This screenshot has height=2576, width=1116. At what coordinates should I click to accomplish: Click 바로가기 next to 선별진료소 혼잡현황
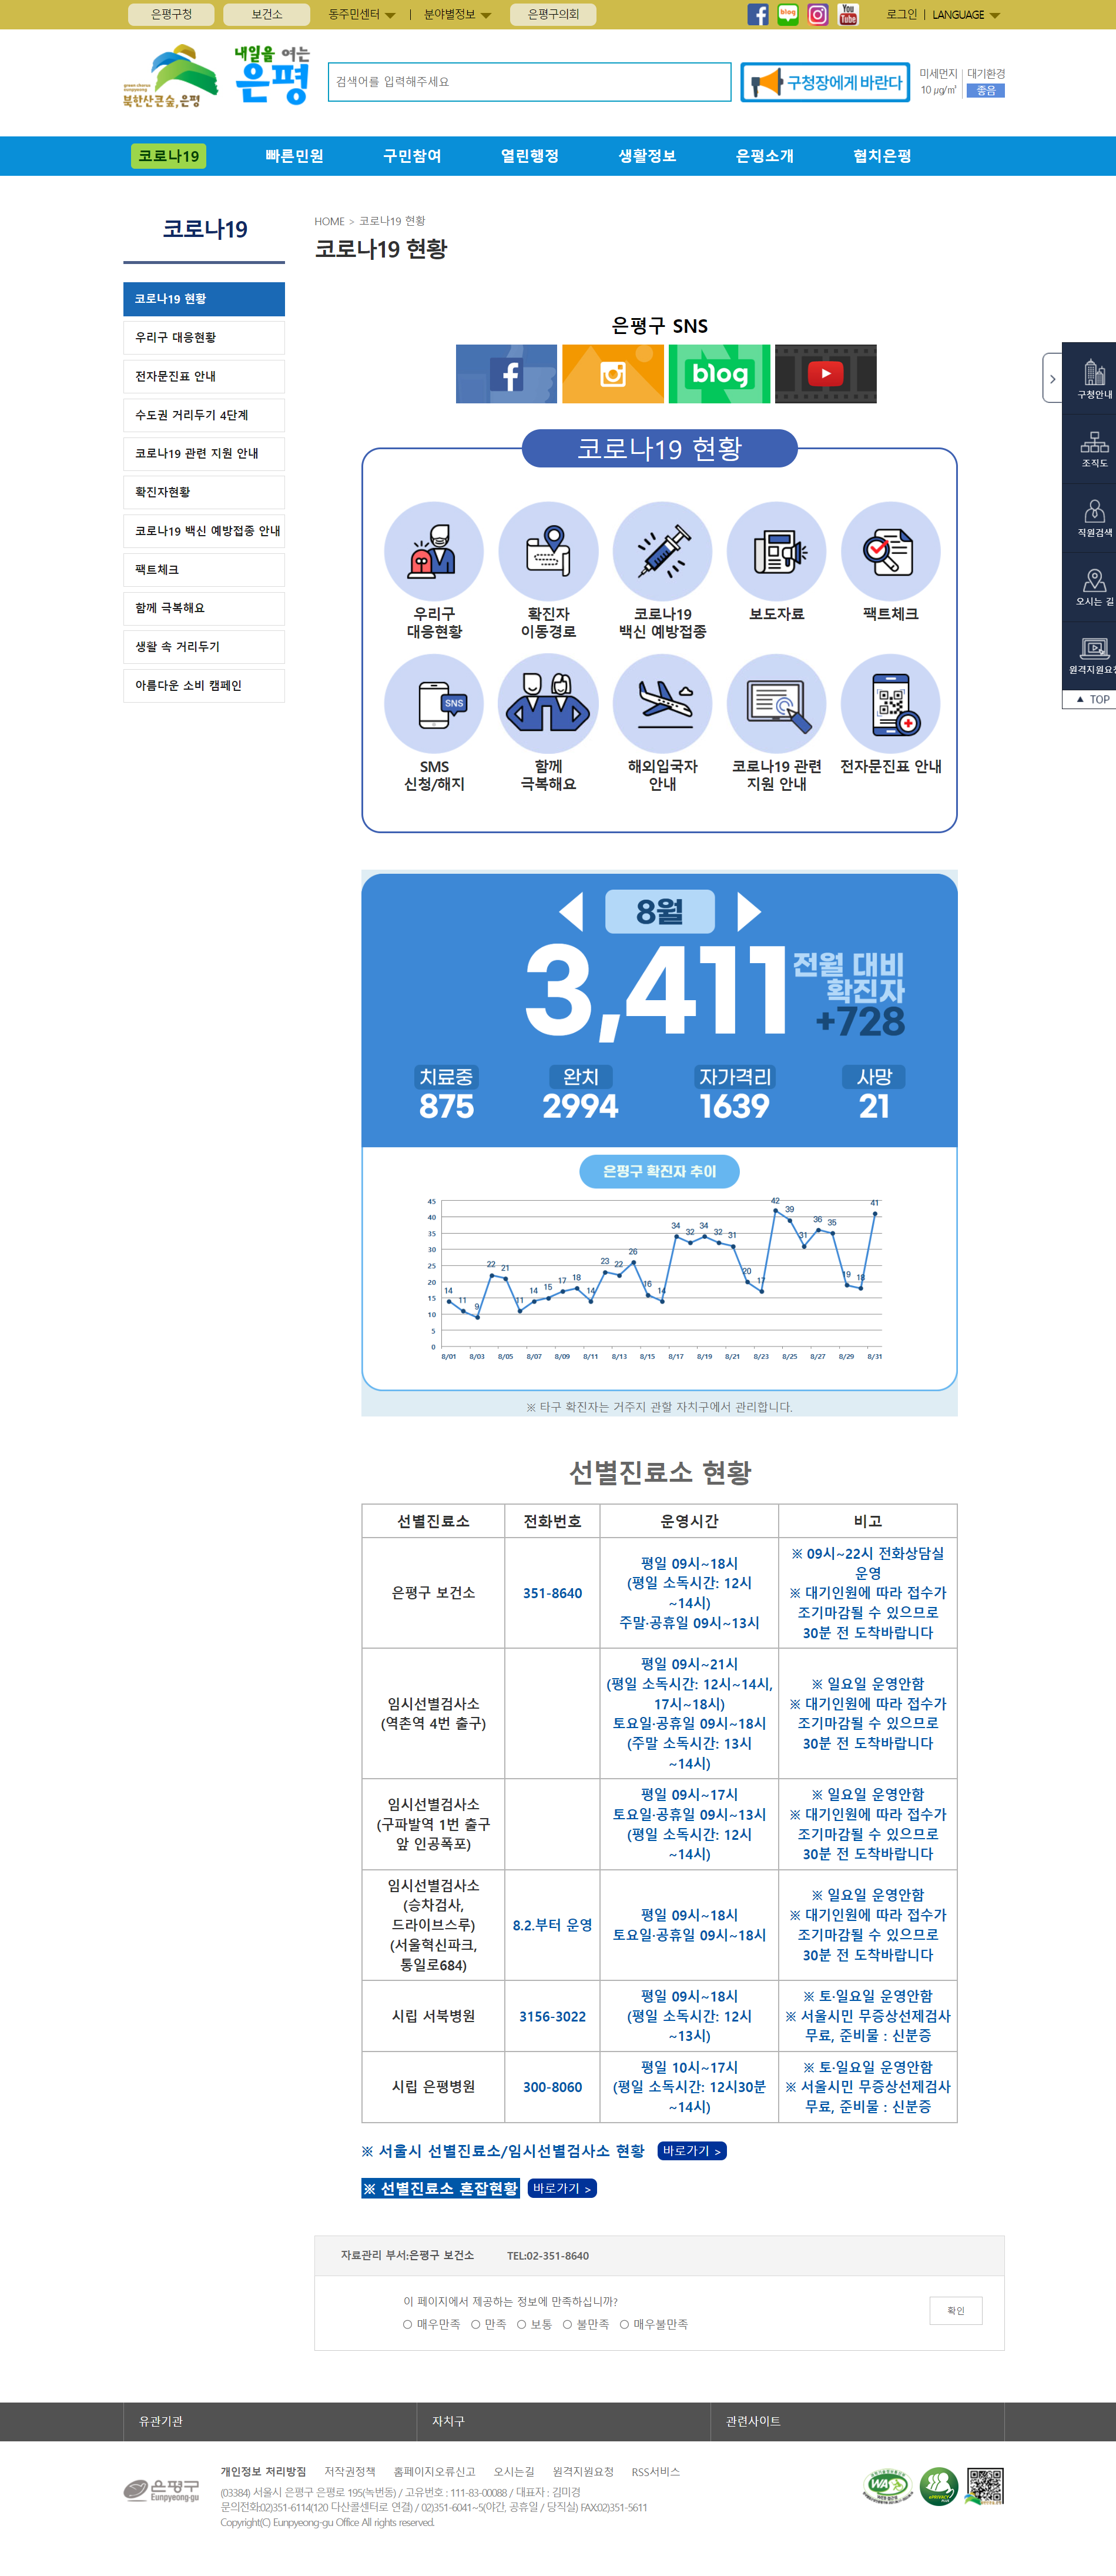pyautogui.click(x=561, y=2189)
